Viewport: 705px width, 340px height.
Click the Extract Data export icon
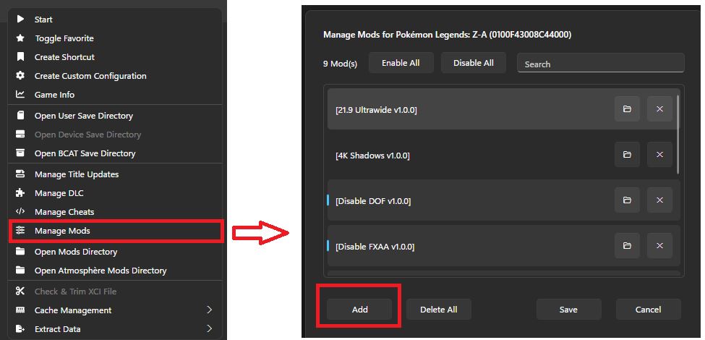pos(20,328)
